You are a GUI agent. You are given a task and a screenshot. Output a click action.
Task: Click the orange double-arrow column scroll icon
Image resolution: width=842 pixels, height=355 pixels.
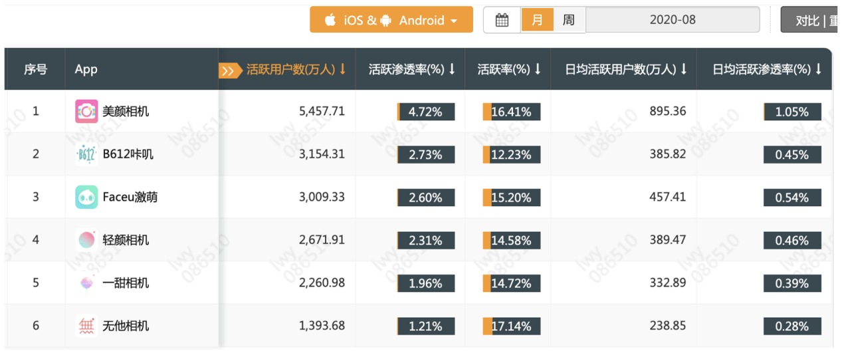[x=228, y=70]
